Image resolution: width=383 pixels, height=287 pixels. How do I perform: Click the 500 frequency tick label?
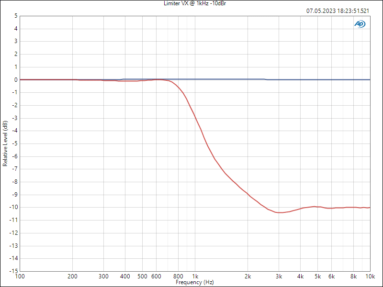tap(142, 276)
